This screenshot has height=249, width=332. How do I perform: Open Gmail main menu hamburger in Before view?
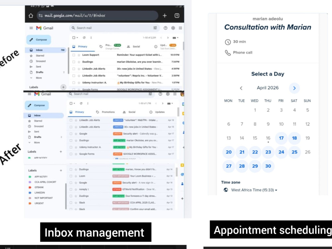[x=31, y=28]
